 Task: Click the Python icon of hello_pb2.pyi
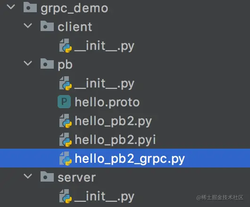tap(66, 140)
